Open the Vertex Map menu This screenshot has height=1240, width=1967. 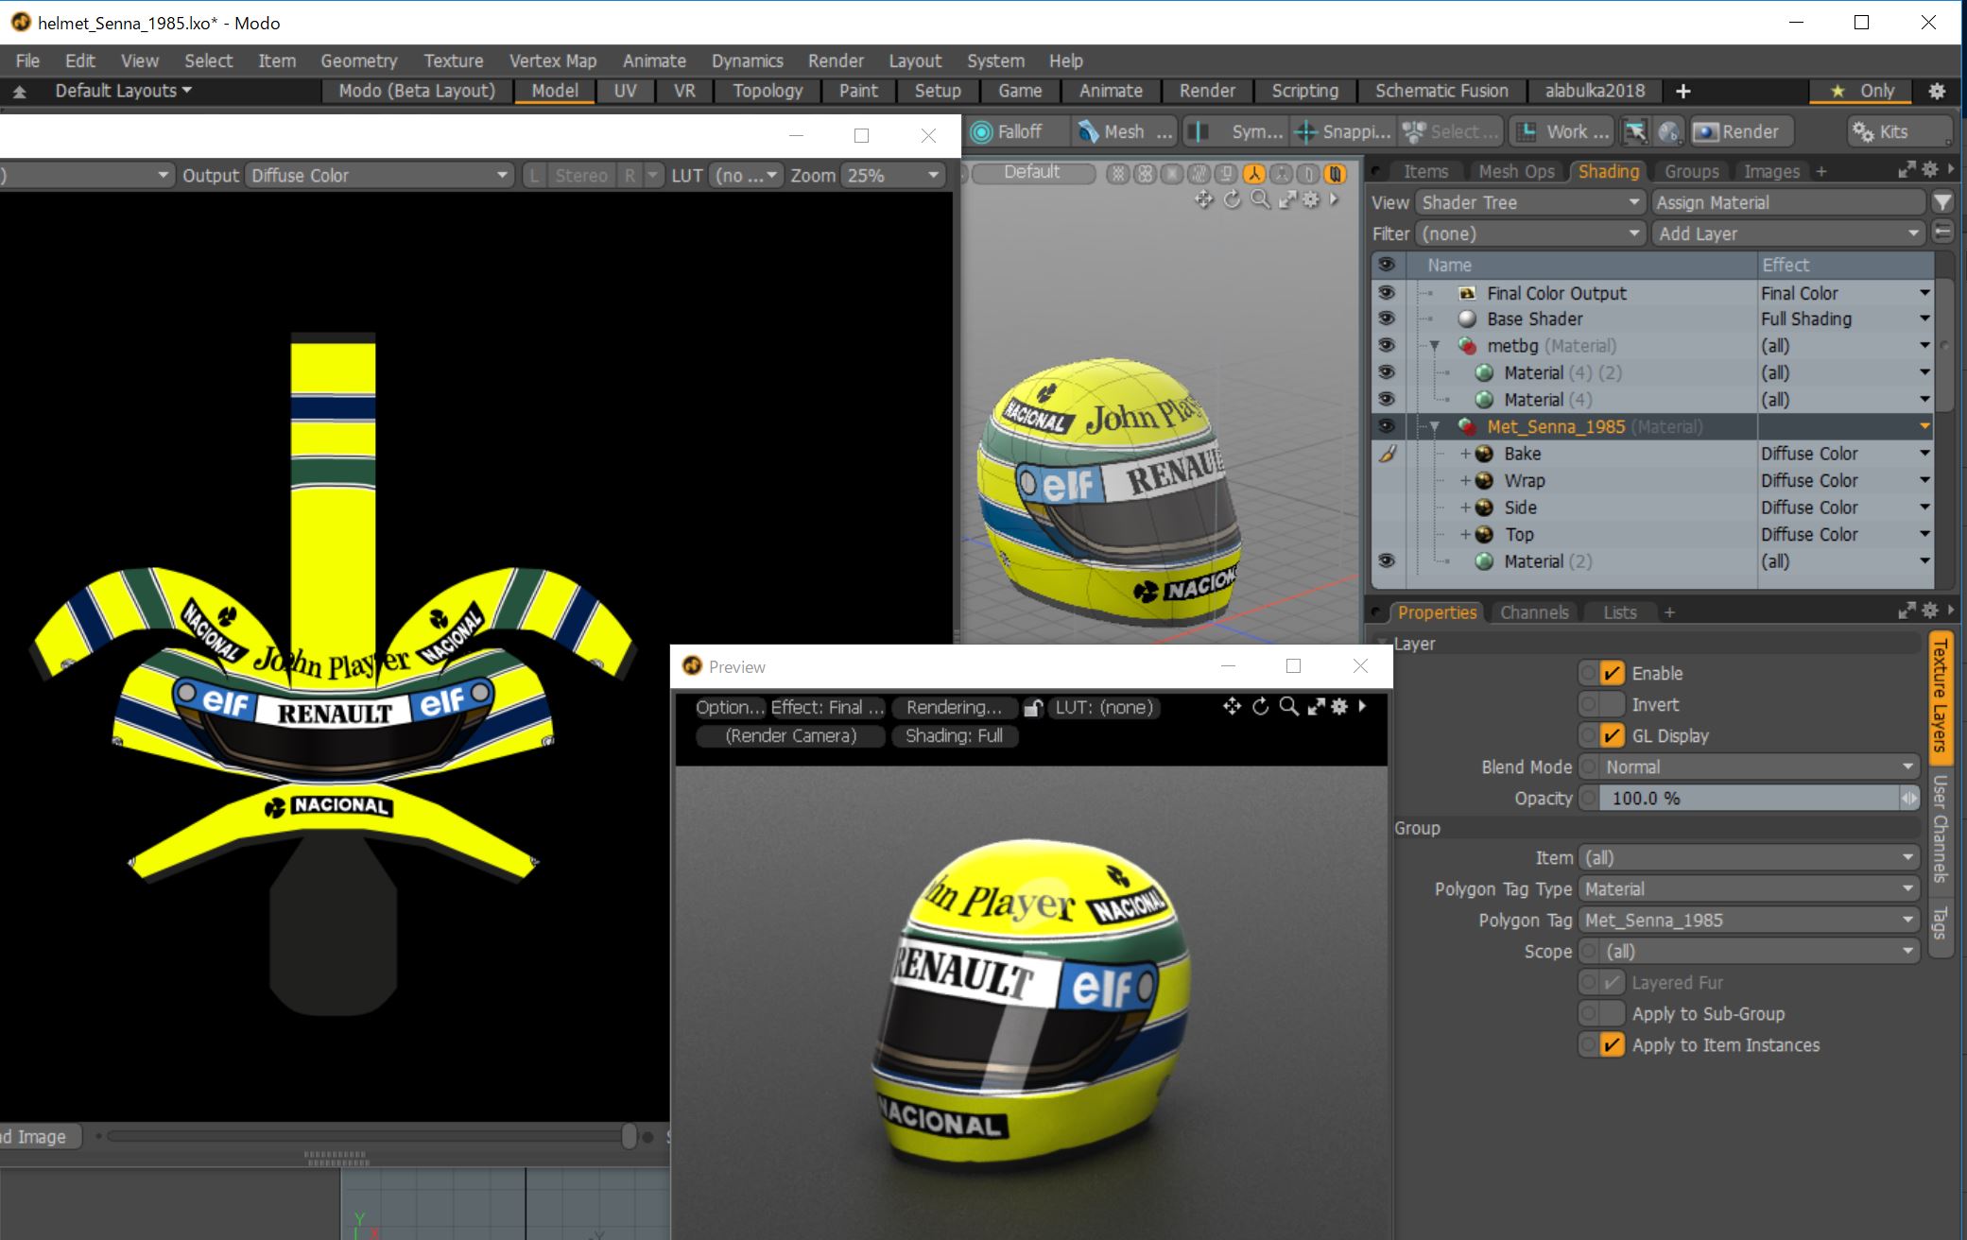pyautogui.click(x=553, y=60)
